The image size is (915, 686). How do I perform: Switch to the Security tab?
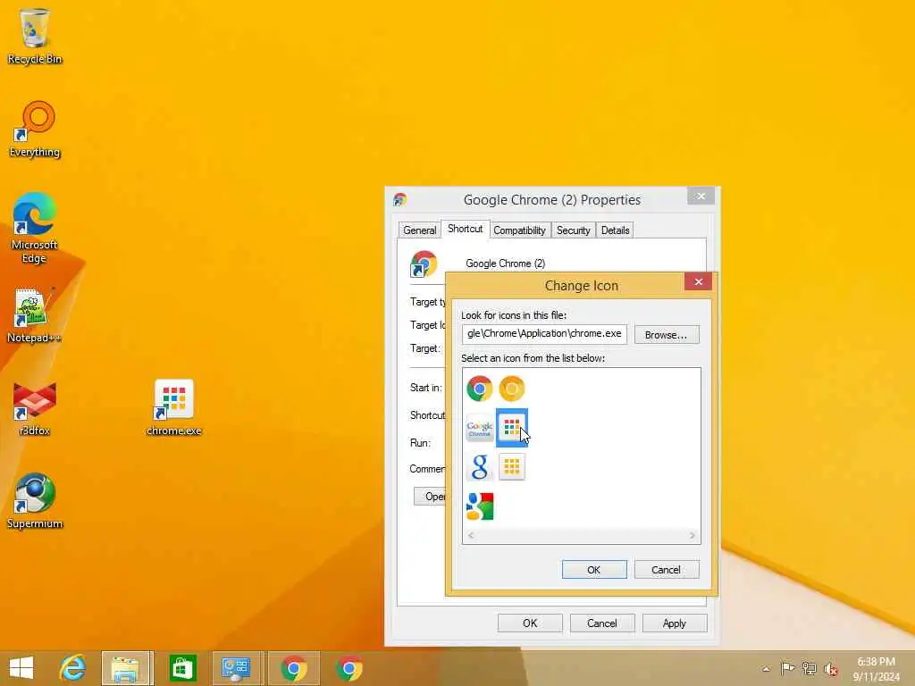click(573, 230)
